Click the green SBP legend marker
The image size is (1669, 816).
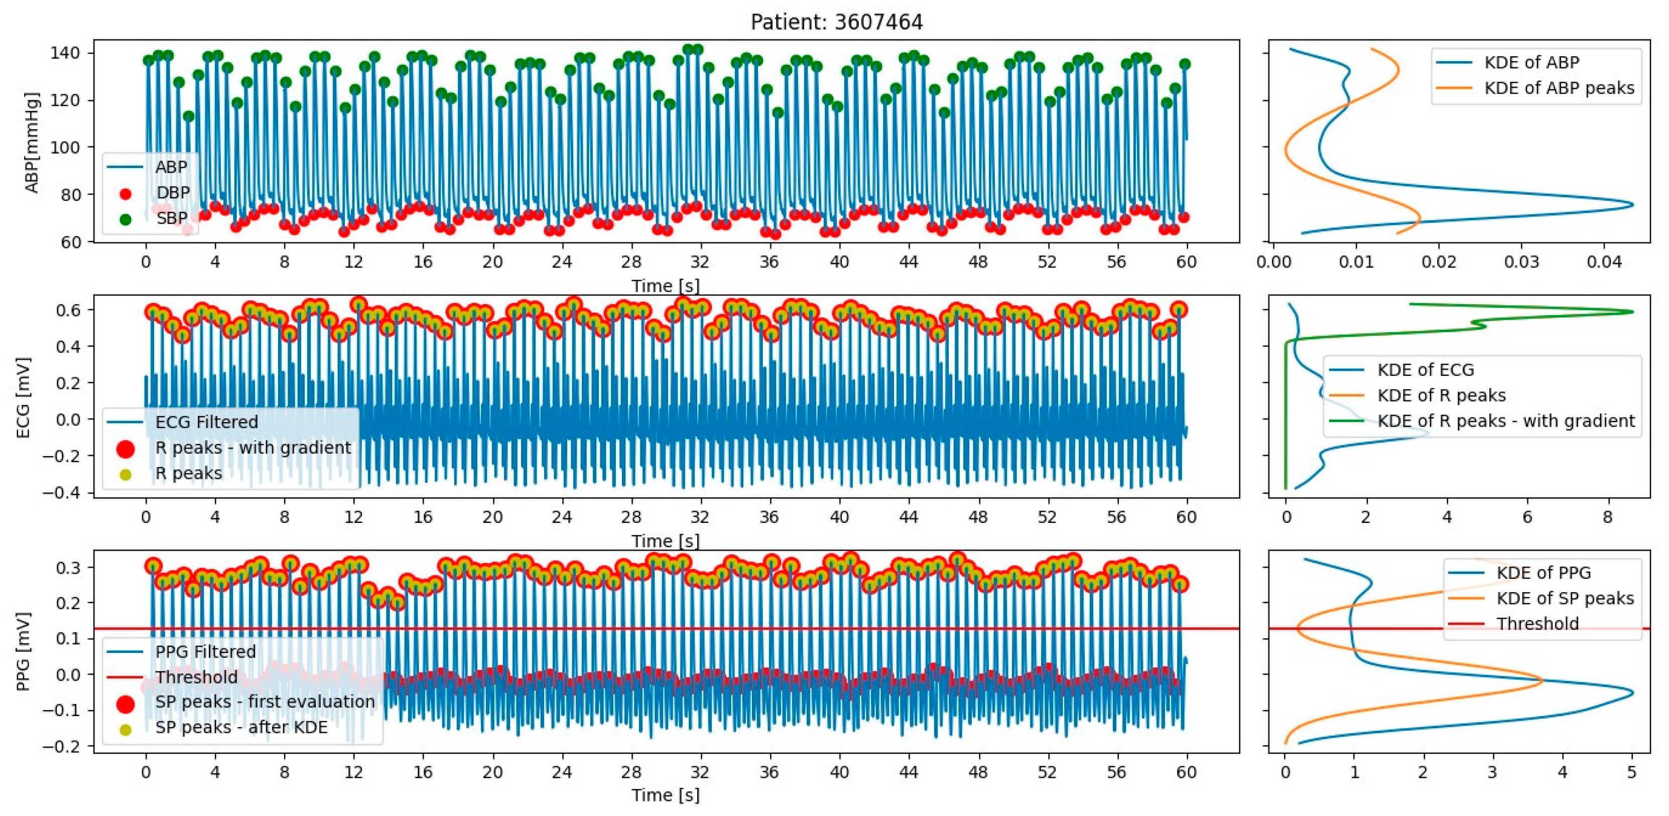(x=125, y=219)
